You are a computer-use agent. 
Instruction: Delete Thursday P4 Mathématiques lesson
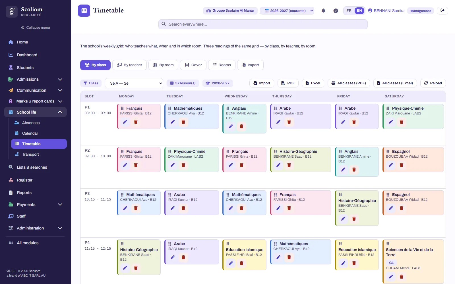[x=289, y=257]
